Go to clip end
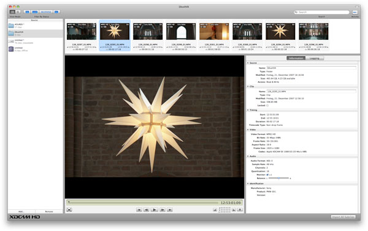 click(x=170, y=210)
